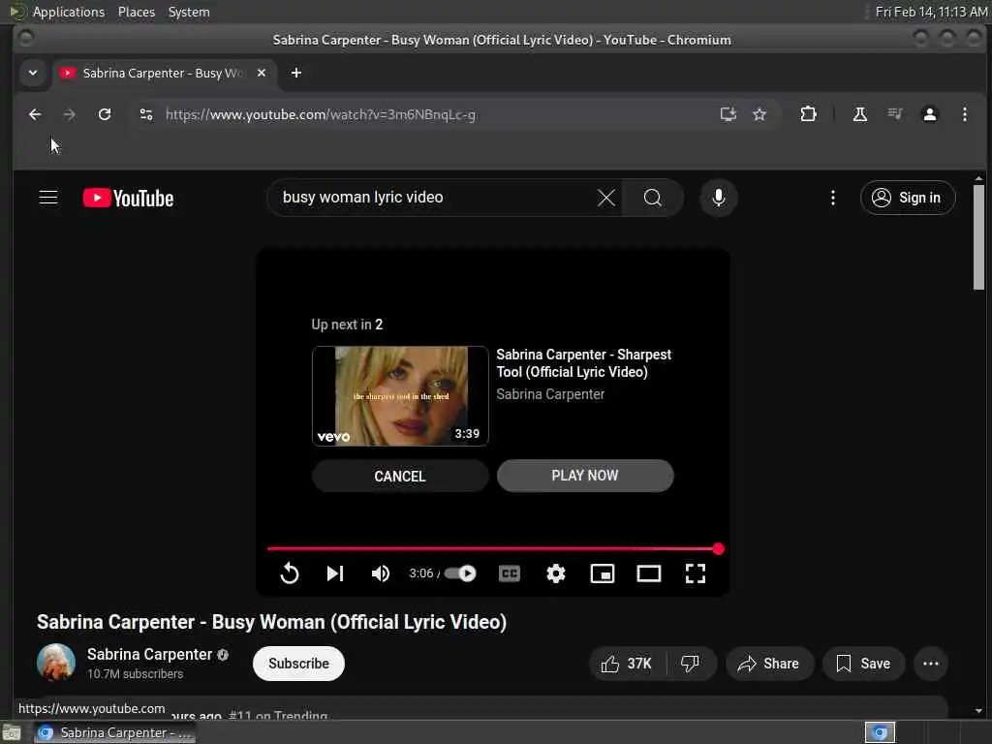The width and height of the screenshot is (992, 744).
Task: Toggle closed captions CC
Action: (510, 573)
